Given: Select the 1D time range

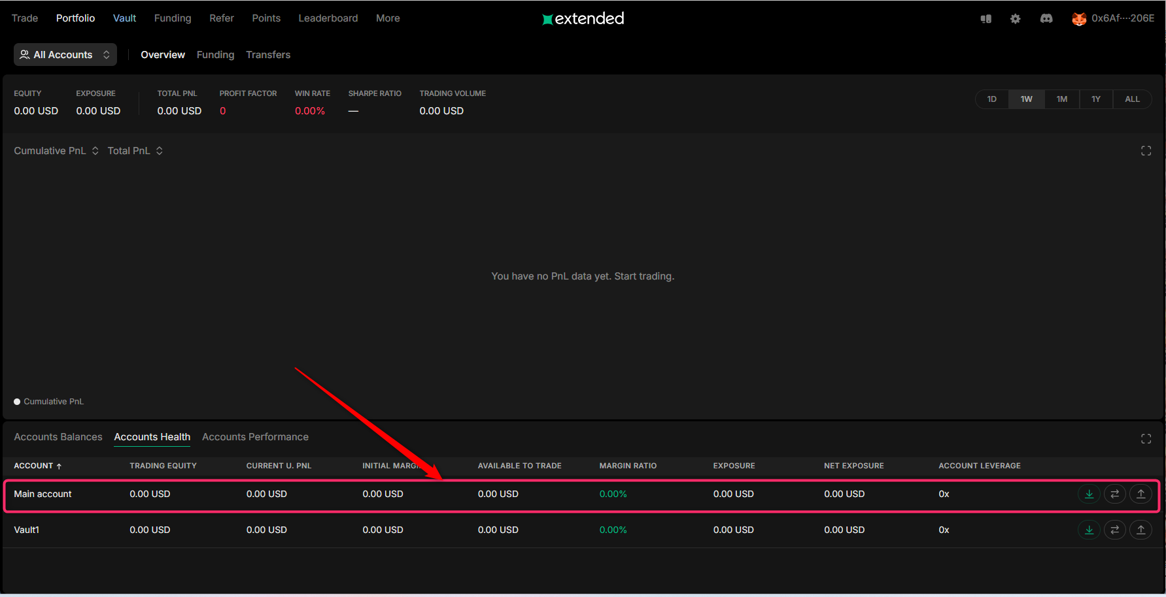Looking at the screenshot, I should (x=991, y=99).
